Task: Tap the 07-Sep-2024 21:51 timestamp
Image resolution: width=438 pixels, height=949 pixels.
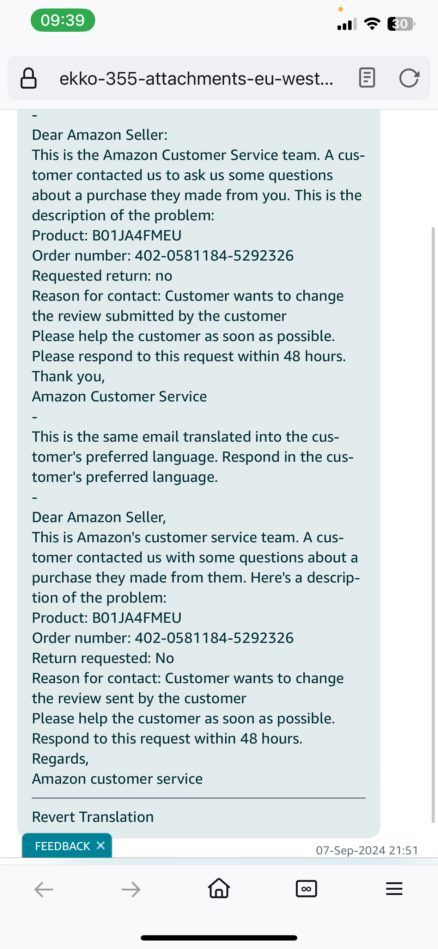Action: pyautogui.click(x=367, y=850)
